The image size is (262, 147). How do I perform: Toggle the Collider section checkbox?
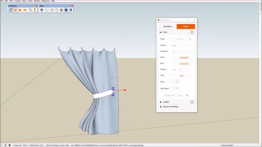coord(192,102)
